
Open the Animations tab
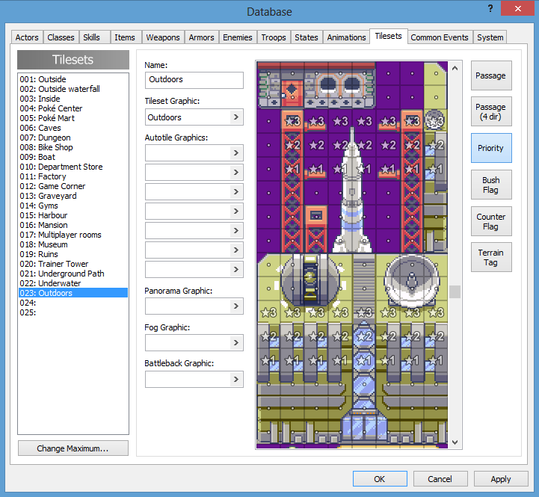[346, 37]
